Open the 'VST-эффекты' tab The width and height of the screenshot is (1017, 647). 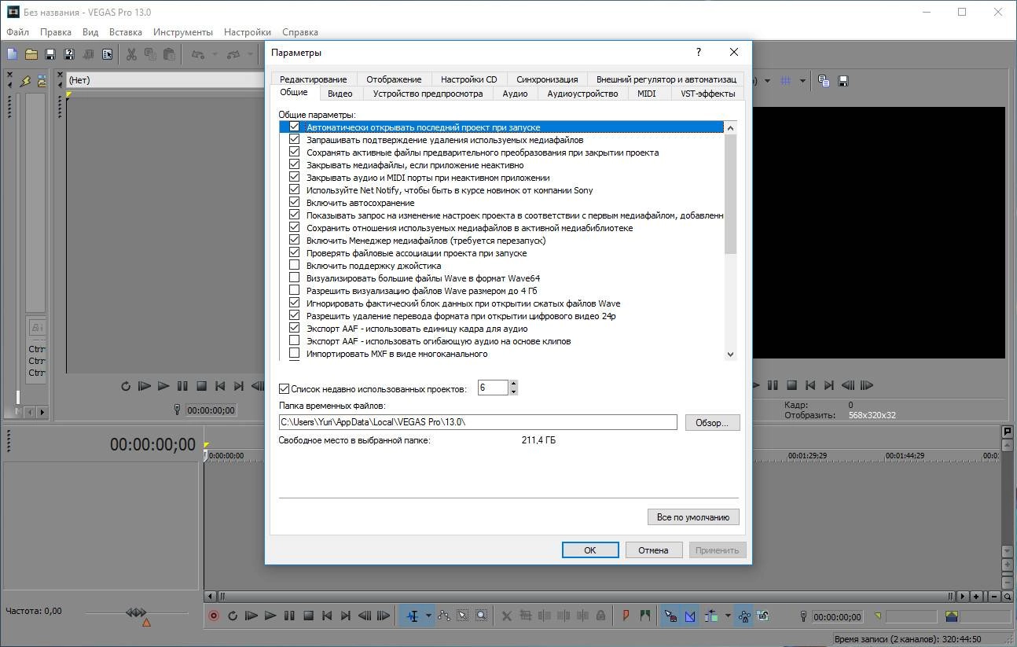pos(707,94)
